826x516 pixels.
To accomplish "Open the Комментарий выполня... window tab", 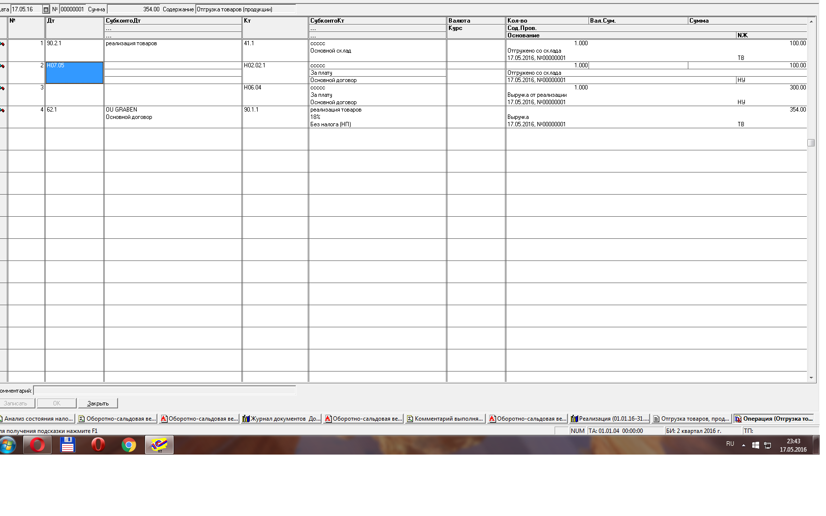I will coord(445,419).
